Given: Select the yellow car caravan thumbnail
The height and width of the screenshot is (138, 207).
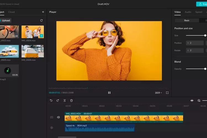Looking at the screenshot, I should click(9, 51).
